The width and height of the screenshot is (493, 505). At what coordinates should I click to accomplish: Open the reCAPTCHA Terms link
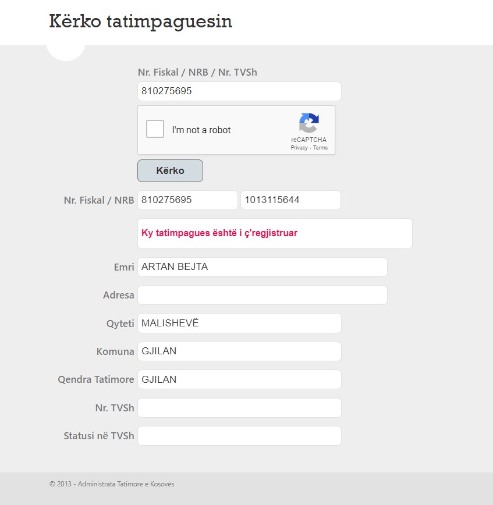(x=320, y=148)
